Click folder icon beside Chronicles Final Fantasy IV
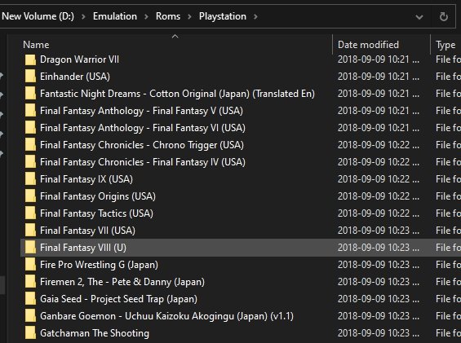This screenshot has height=343, width=461. tap(30, 162)
